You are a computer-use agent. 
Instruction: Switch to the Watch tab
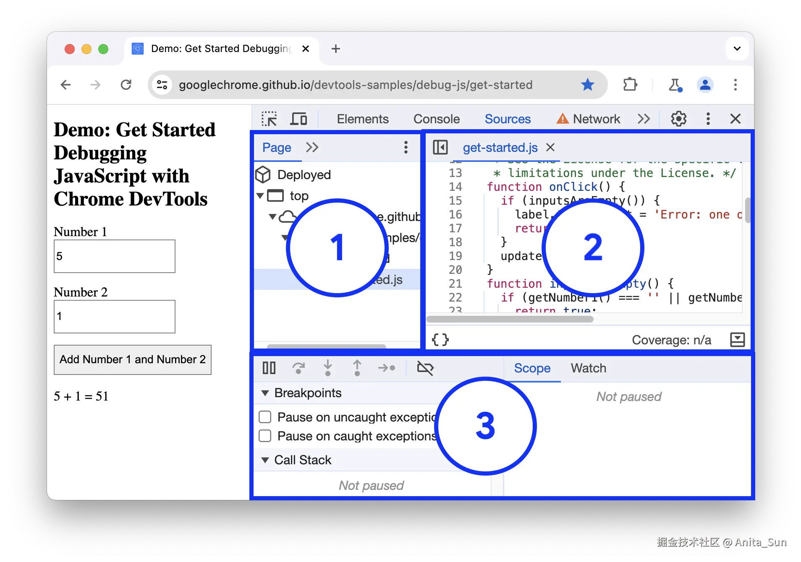[x=589, y=368]
